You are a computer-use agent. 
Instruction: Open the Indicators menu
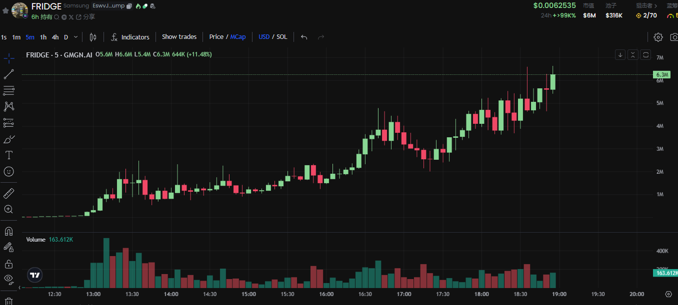[x=130, y=37]
